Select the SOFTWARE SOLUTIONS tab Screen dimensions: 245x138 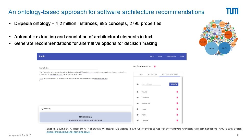tap(170, 74)
